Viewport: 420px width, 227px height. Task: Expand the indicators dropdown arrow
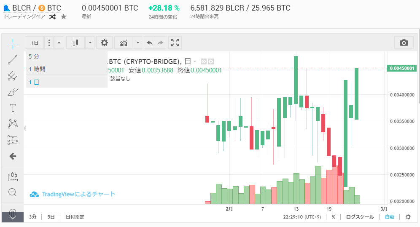138,43
